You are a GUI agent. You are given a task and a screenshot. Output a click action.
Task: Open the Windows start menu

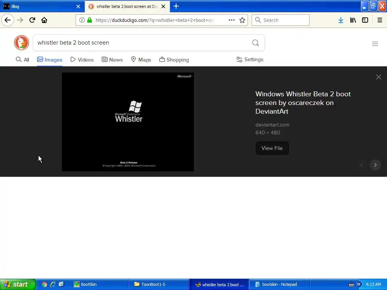click(18, 284)
